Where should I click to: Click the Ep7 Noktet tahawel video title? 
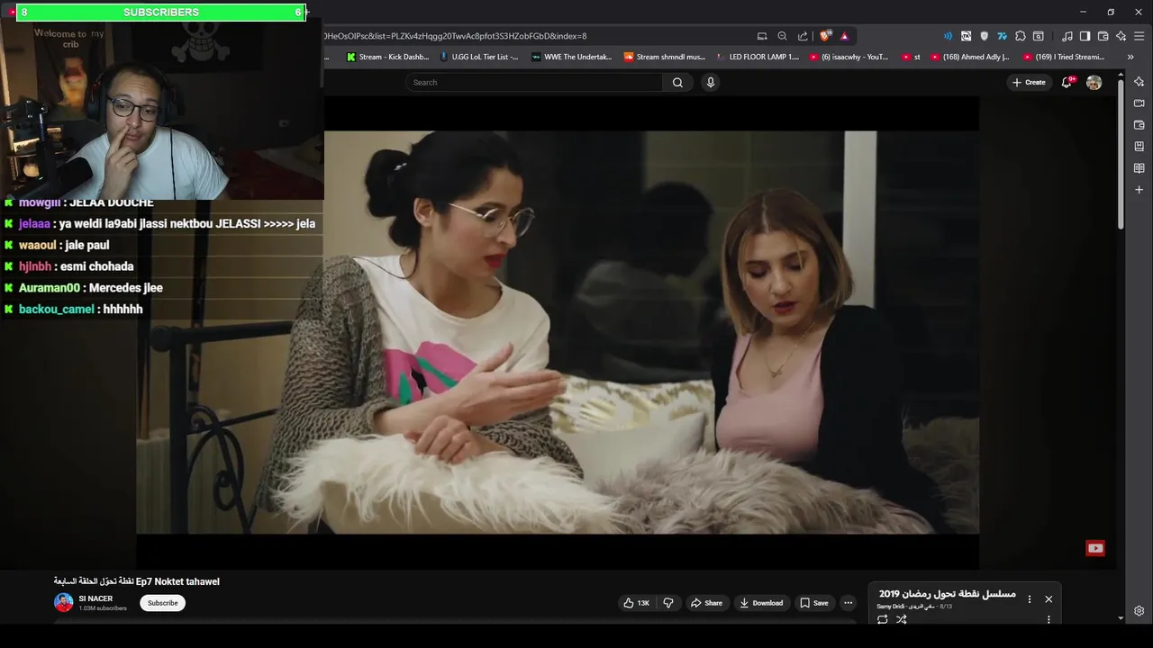136,581
